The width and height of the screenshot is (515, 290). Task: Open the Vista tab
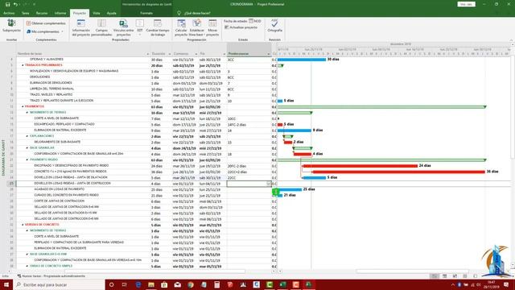[x=97, y=13]
